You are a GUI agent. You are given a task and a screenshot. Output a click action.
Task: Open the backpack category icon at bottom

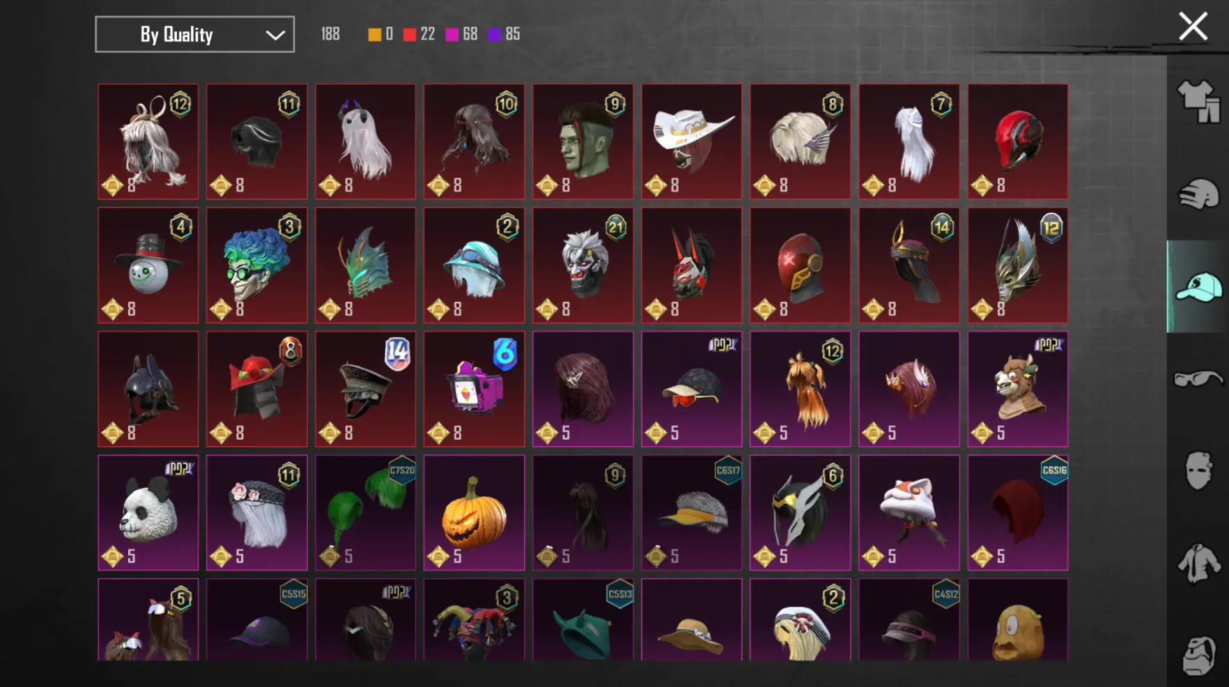coord(1198,655)
